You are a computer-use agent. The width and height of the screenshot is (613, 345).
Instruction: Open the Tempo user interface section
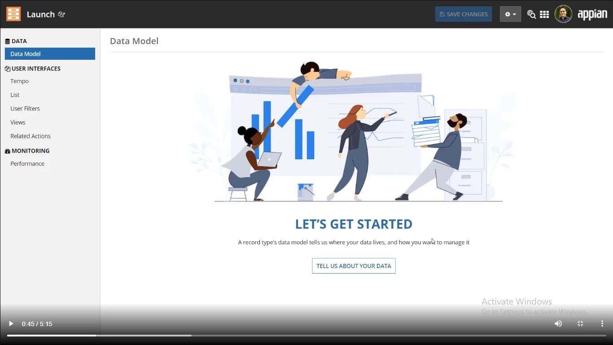pos(20,81)
